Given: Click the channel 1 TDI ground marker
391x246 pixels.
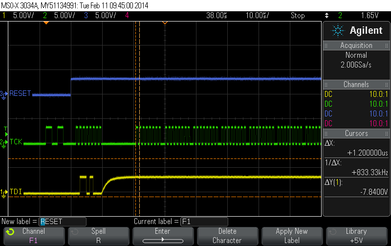Looking at the screenshot, I should (x=3, y=193).
